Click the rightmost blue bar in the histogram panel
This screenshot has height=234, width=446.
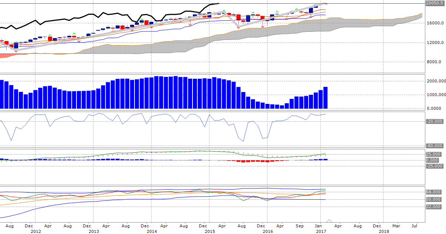coord(325,98)
